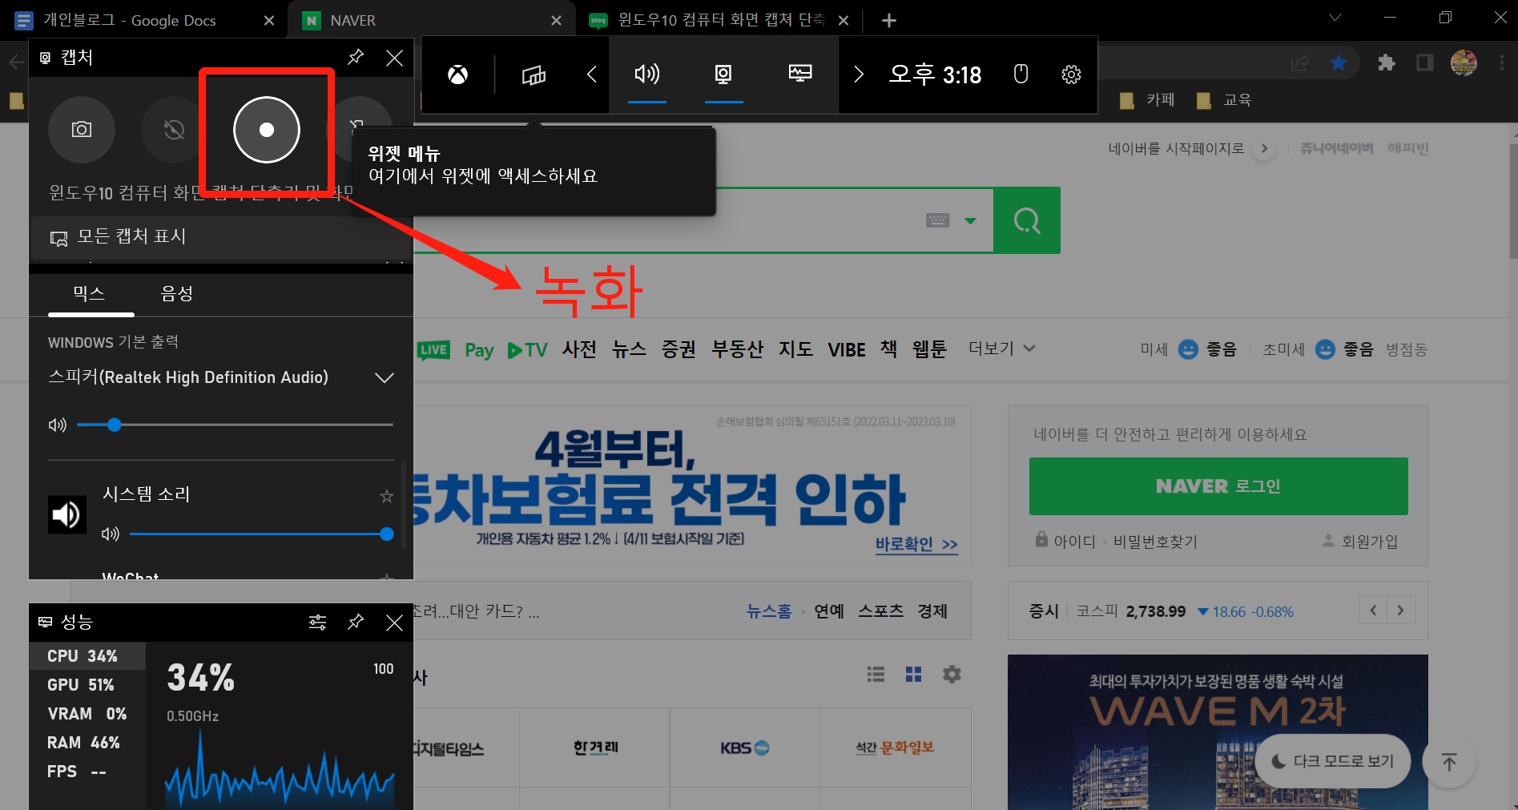Open the Xbox icon in Game Bar

(x=457, y=75)
